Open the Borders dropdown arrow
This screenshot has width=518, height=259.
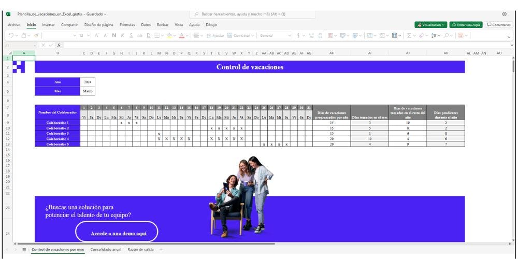tap(163, 35)
